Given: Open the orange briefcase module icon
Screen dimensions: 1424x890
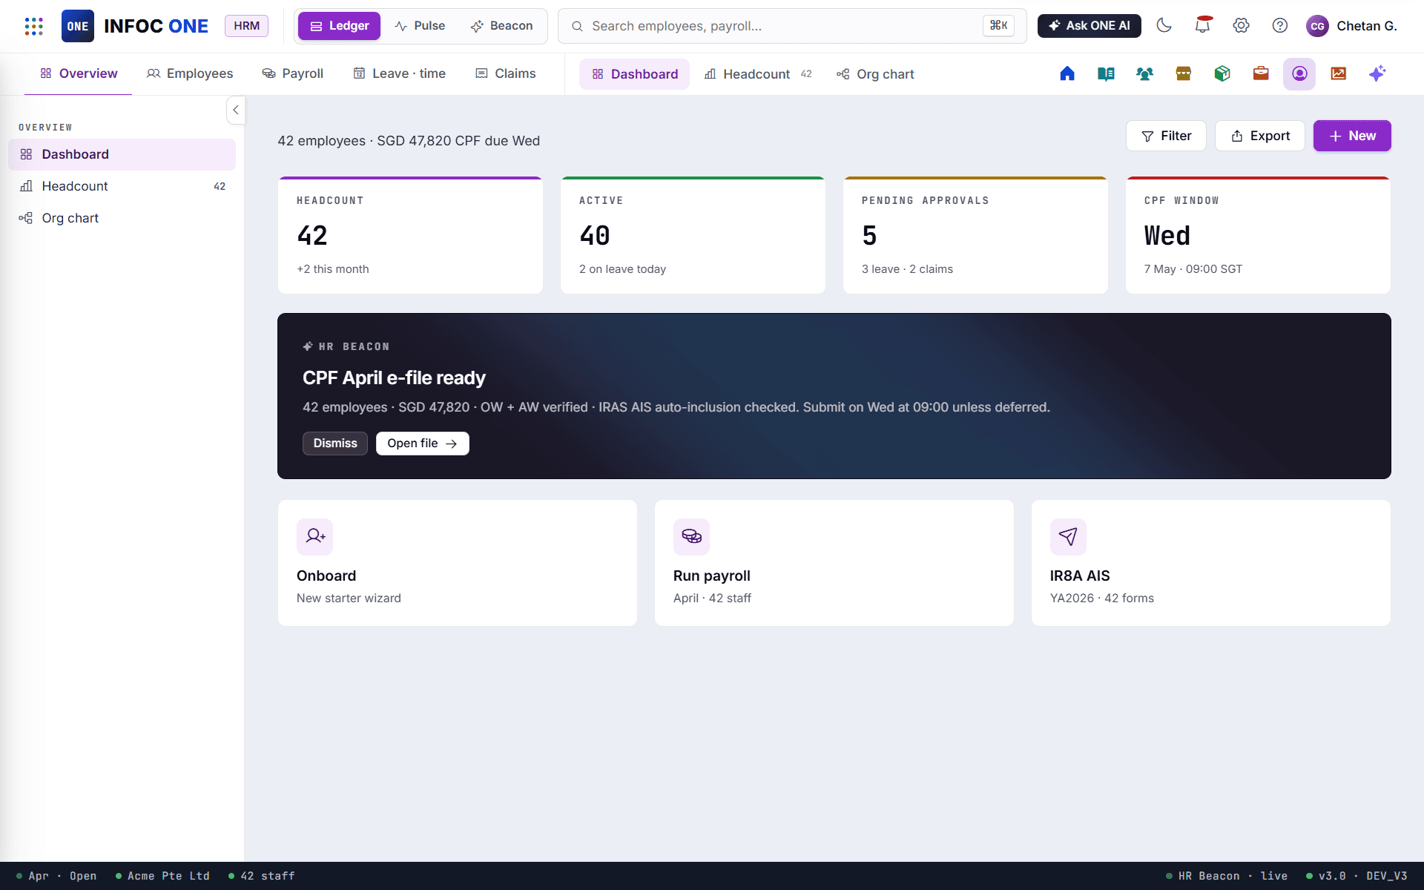Looking at the screenshot, I should (x=1261, y=73).
